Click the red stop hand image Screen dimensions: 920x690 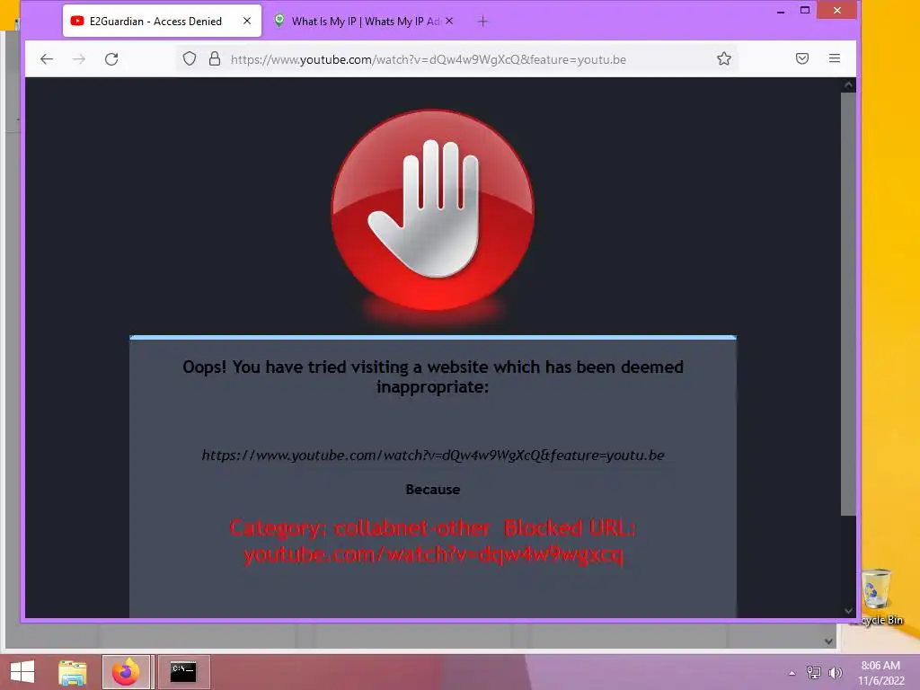[433, 210]
